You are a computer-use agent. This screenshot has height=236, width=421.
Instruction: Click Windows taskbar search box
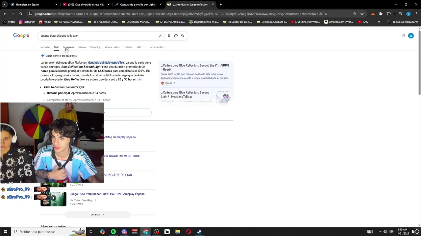(48, 232)
